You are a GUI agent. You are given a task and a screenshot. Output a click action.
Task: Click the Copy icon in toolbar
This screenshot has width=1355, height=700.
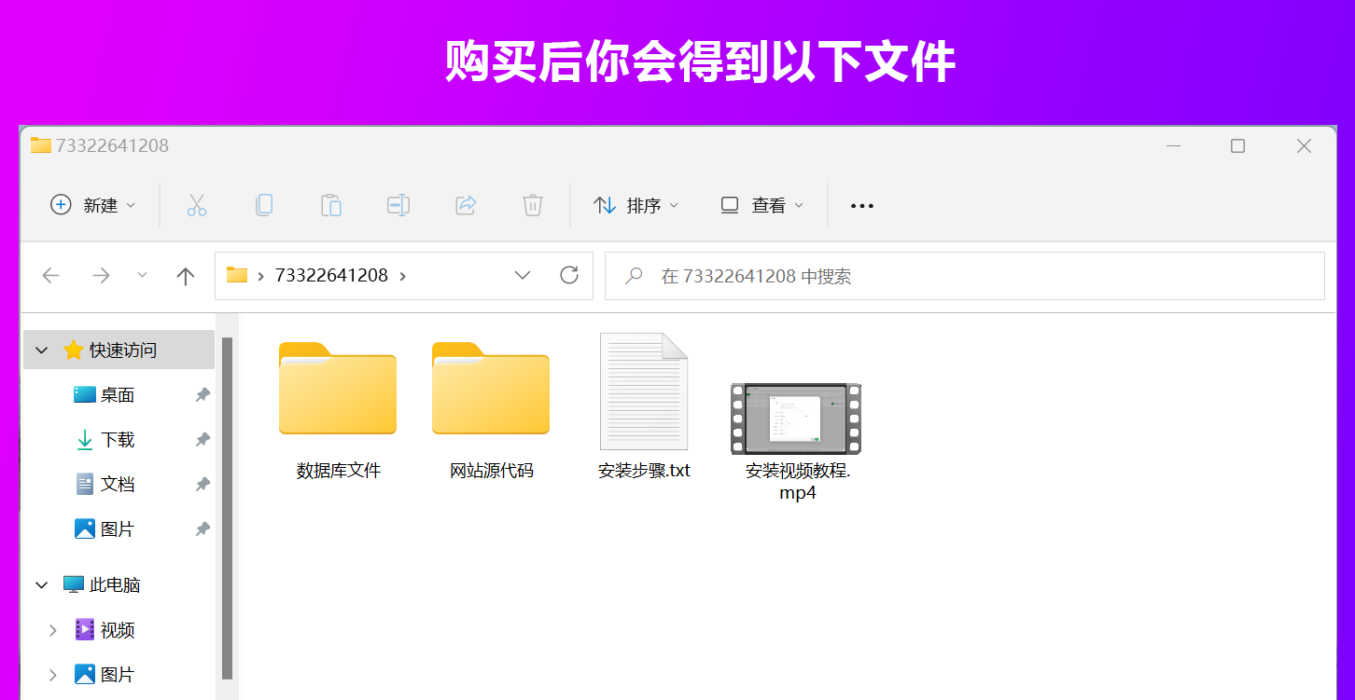[264, 205]
